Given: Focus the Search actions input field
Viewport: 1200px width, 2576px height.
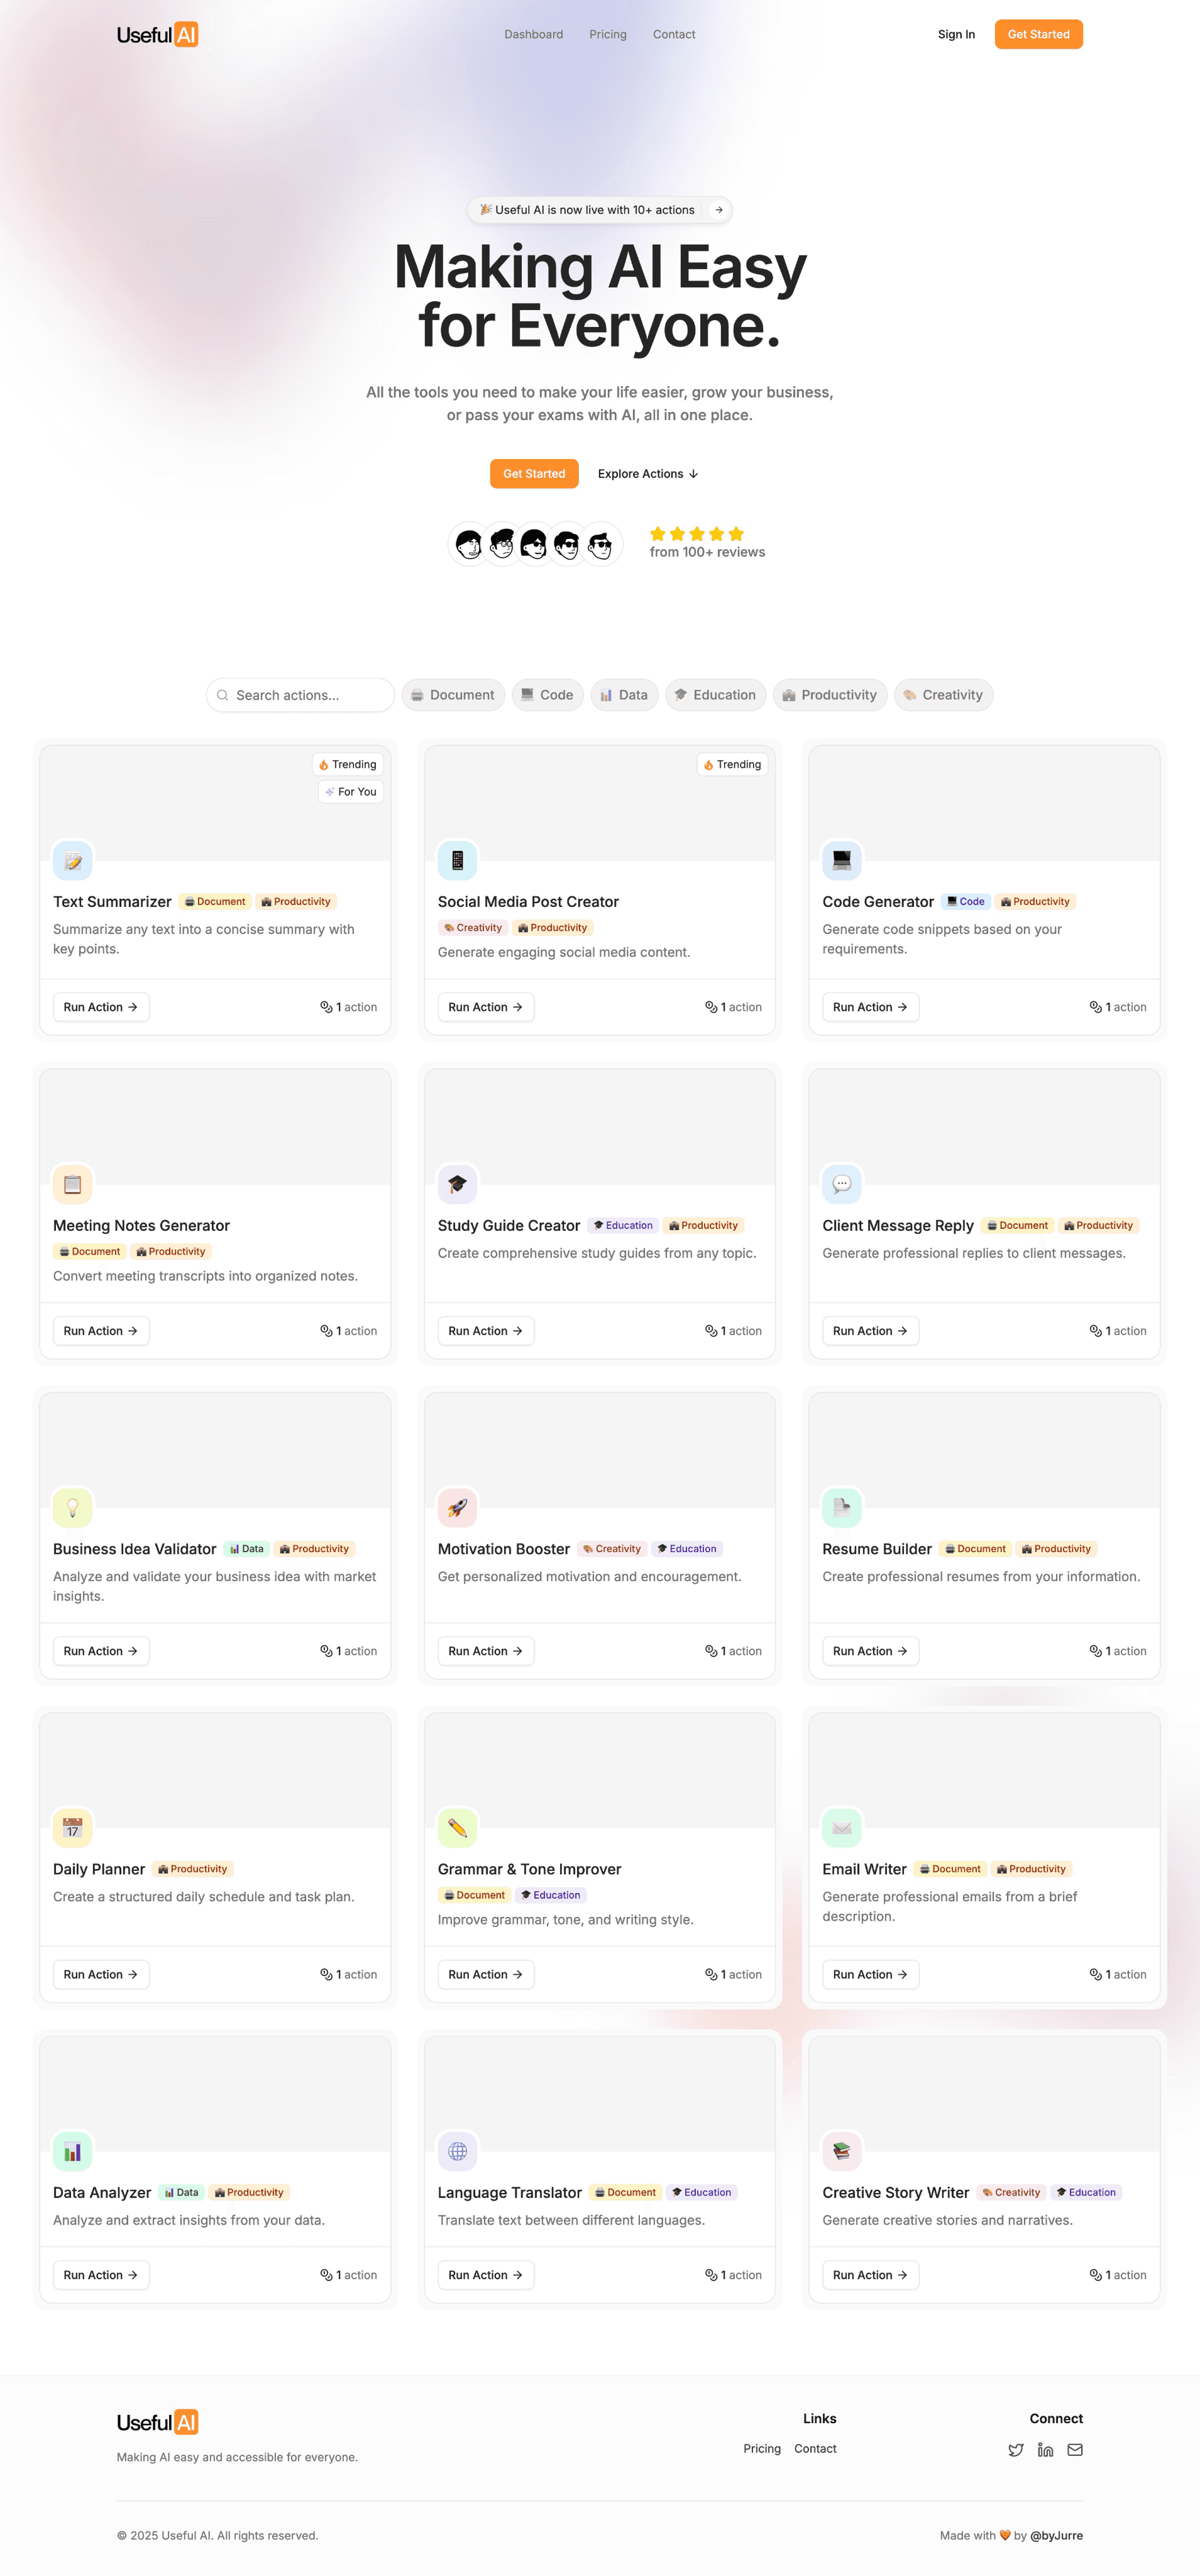Looking at the screenshot, I should coord(300,695).
